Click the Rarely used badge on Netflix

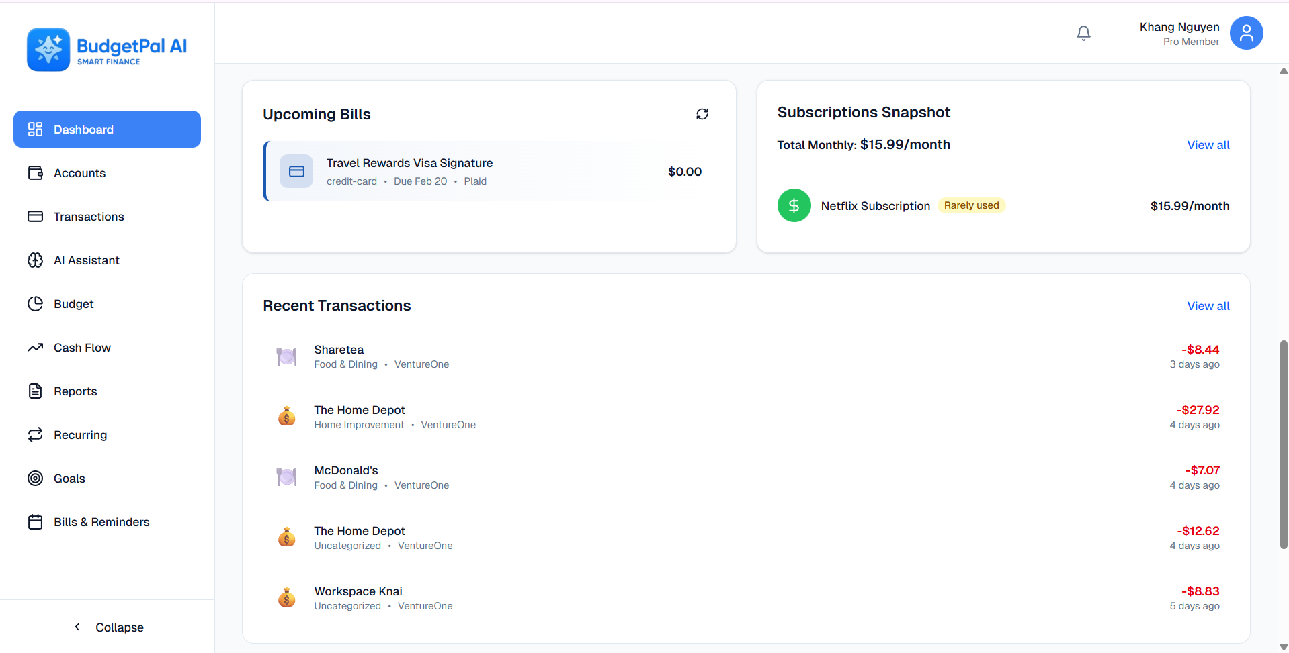click(x=971, y=205)
